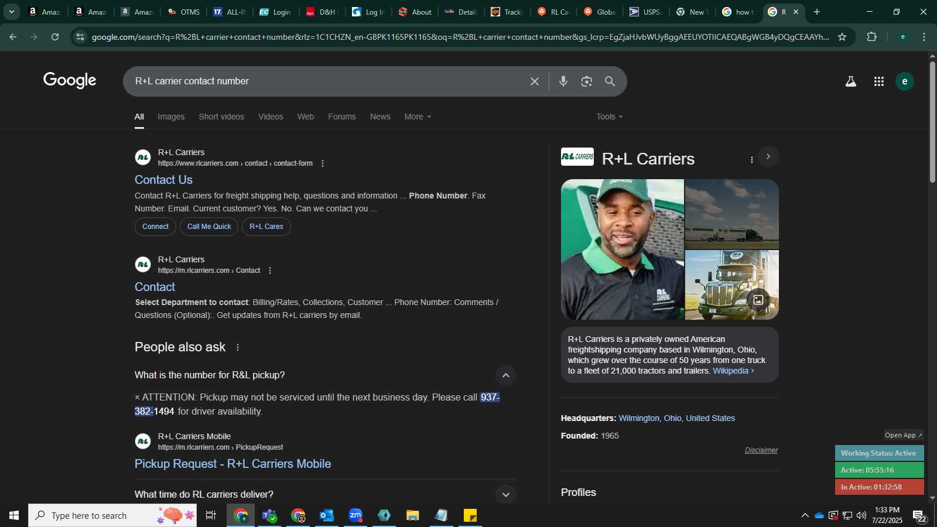Switch to Web results tab
The image size is (937, 527).
306,117
